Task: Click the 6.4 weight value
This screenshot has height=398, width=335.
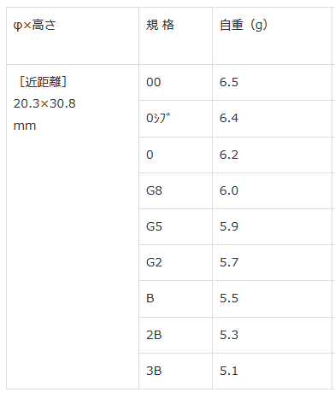Action: [x=229, y=118]
